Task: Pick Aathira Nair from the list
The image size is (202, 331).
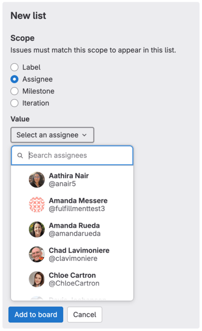Action: click(x=72, y=180)
